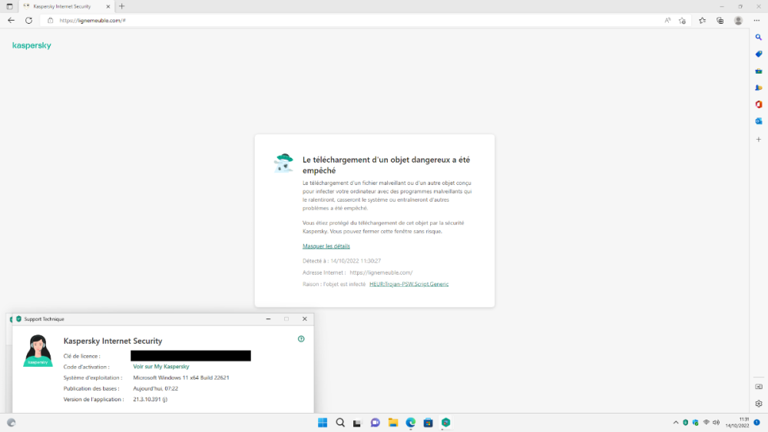
Task: Close the Support Technique window
Action: (x=305, y=319)
